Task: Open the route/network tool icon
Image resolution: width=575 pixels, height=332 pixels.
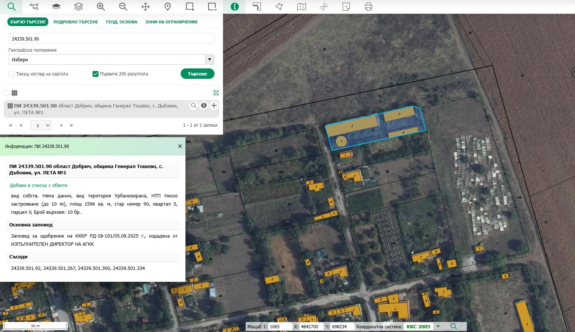Action: 34,7
